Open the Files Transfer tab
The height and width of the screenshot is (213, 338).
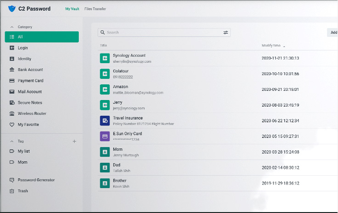[x=95, y=9]
